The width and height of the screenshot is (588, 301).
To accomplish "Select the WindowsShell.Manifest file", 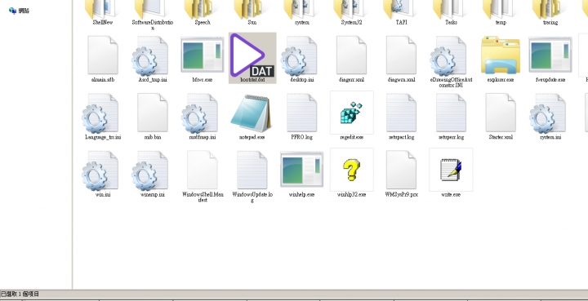I will 203,170.
